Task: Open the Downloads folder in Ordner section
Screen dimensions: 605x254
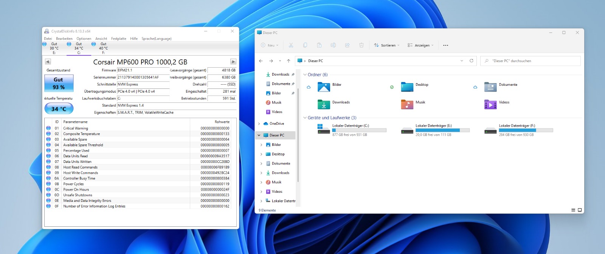Action: 334,104
